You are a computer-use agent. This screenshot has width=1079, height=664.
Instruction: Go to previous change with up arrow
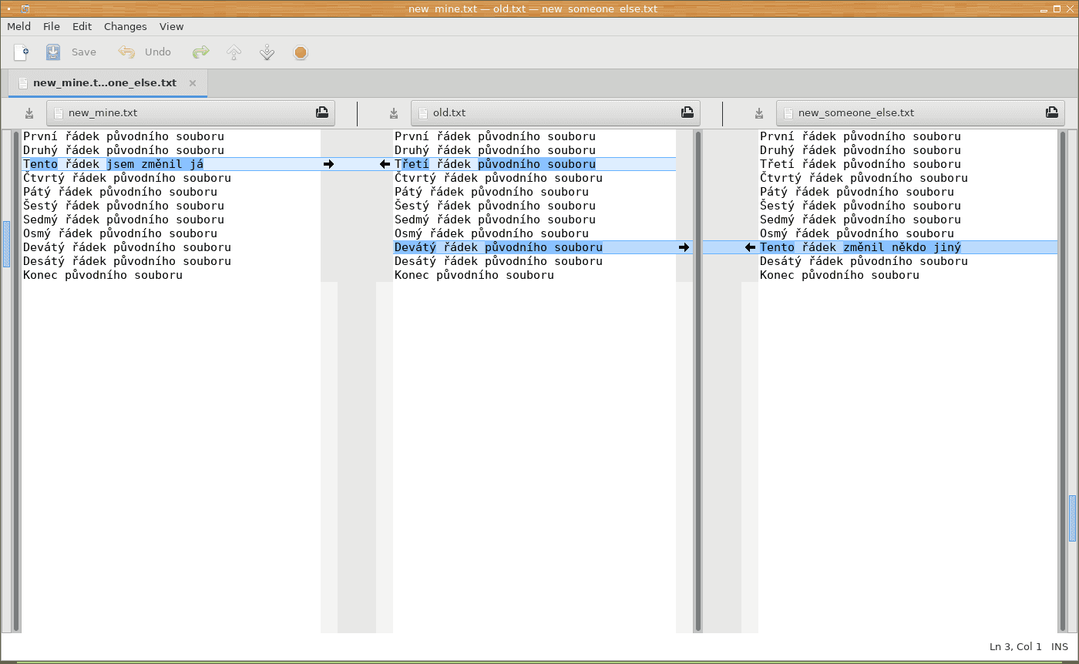tap(234, 52)
